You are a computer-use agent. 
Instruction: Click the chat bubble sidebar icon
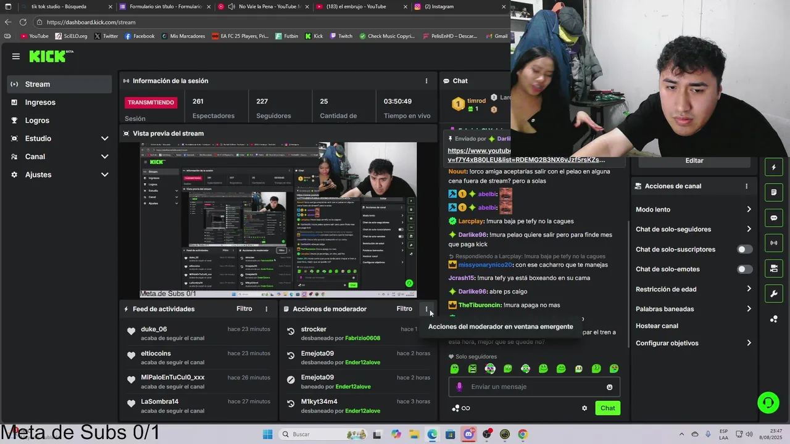point(774,218)
